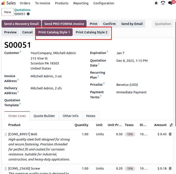Click the Sales app home icon
Screen dimensions: 176x174
tap(3, 3)
